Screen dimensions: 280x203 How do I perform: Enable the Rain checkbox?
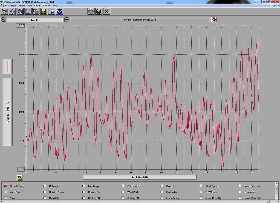[x=5, y=198]
